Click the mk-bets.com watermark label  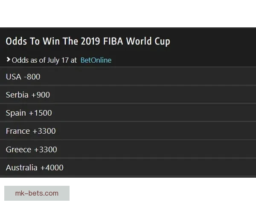point(37,193)
